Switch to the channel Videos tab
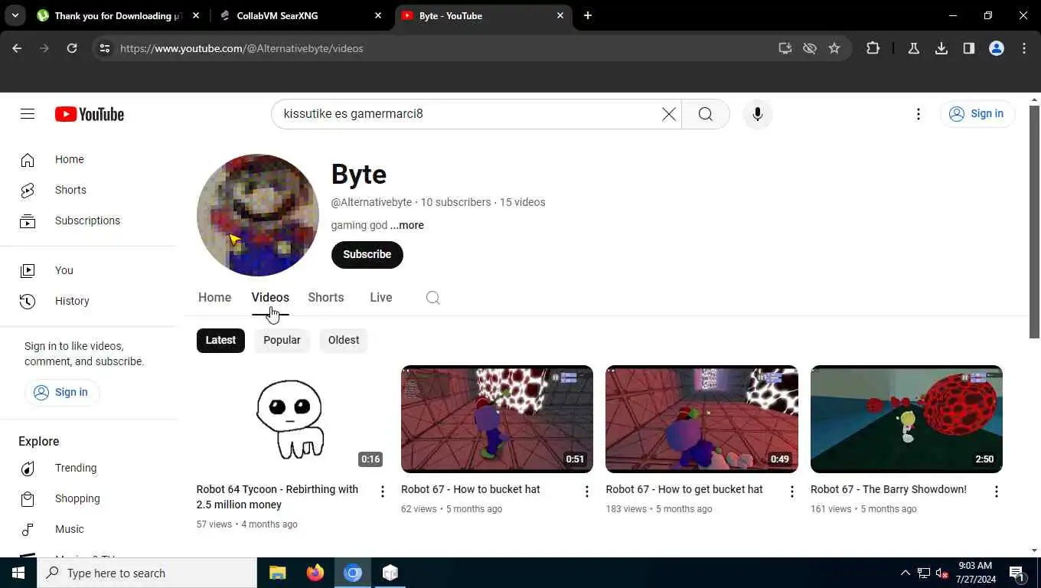The image size is (1041, 588). pyautogui.click(x=270, y=298)
